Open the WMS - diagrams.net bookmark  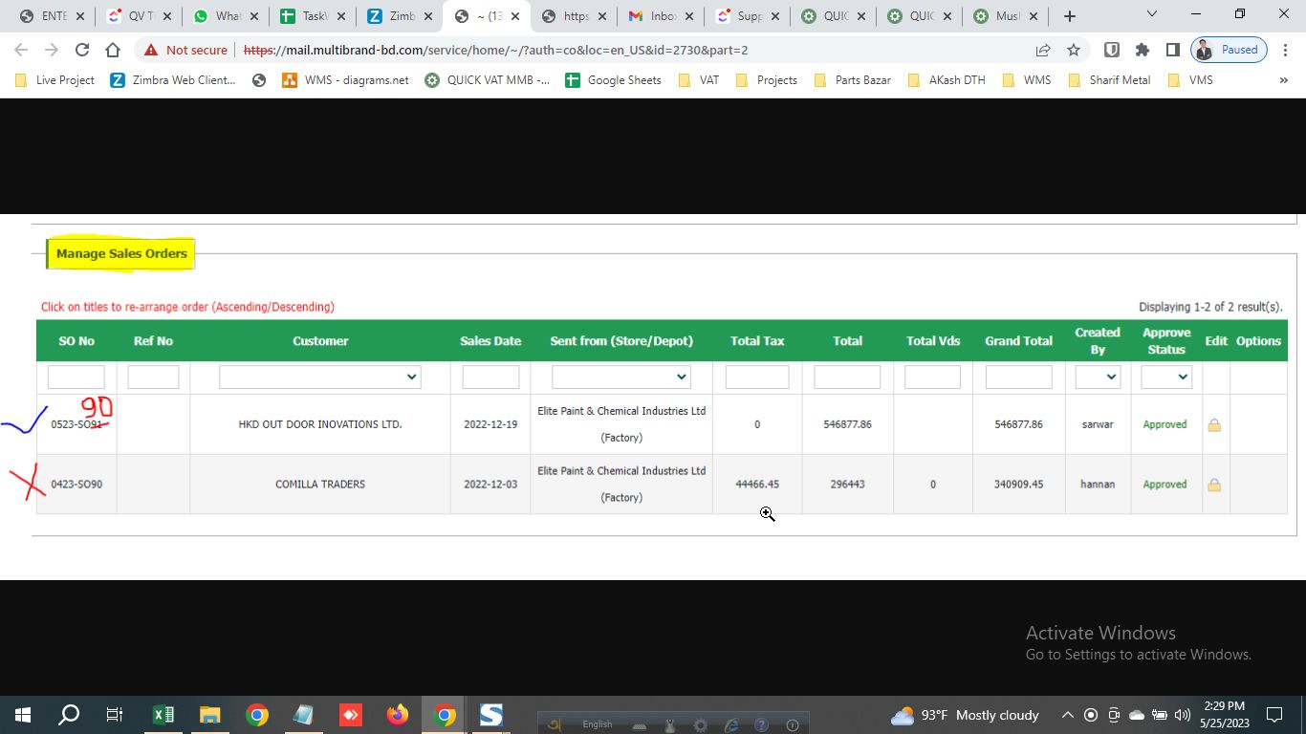coord(345,80)
